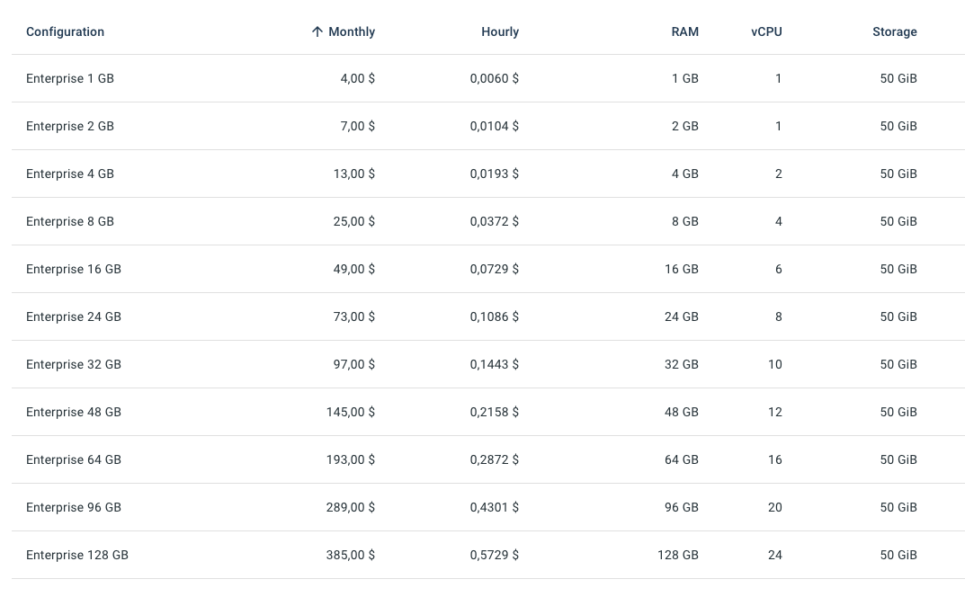Click the 13,00 $ monthly price
The height and width of the screenshot is (597, 965).
(x=353, y=174)
